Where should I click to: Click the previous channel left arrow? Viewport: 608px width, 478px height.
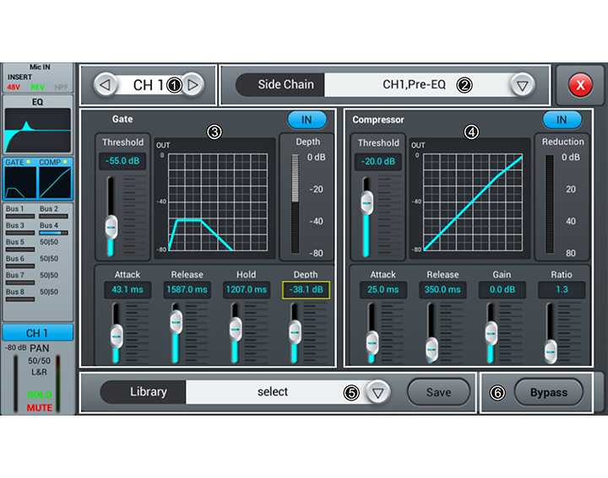[x=106, y=84]
